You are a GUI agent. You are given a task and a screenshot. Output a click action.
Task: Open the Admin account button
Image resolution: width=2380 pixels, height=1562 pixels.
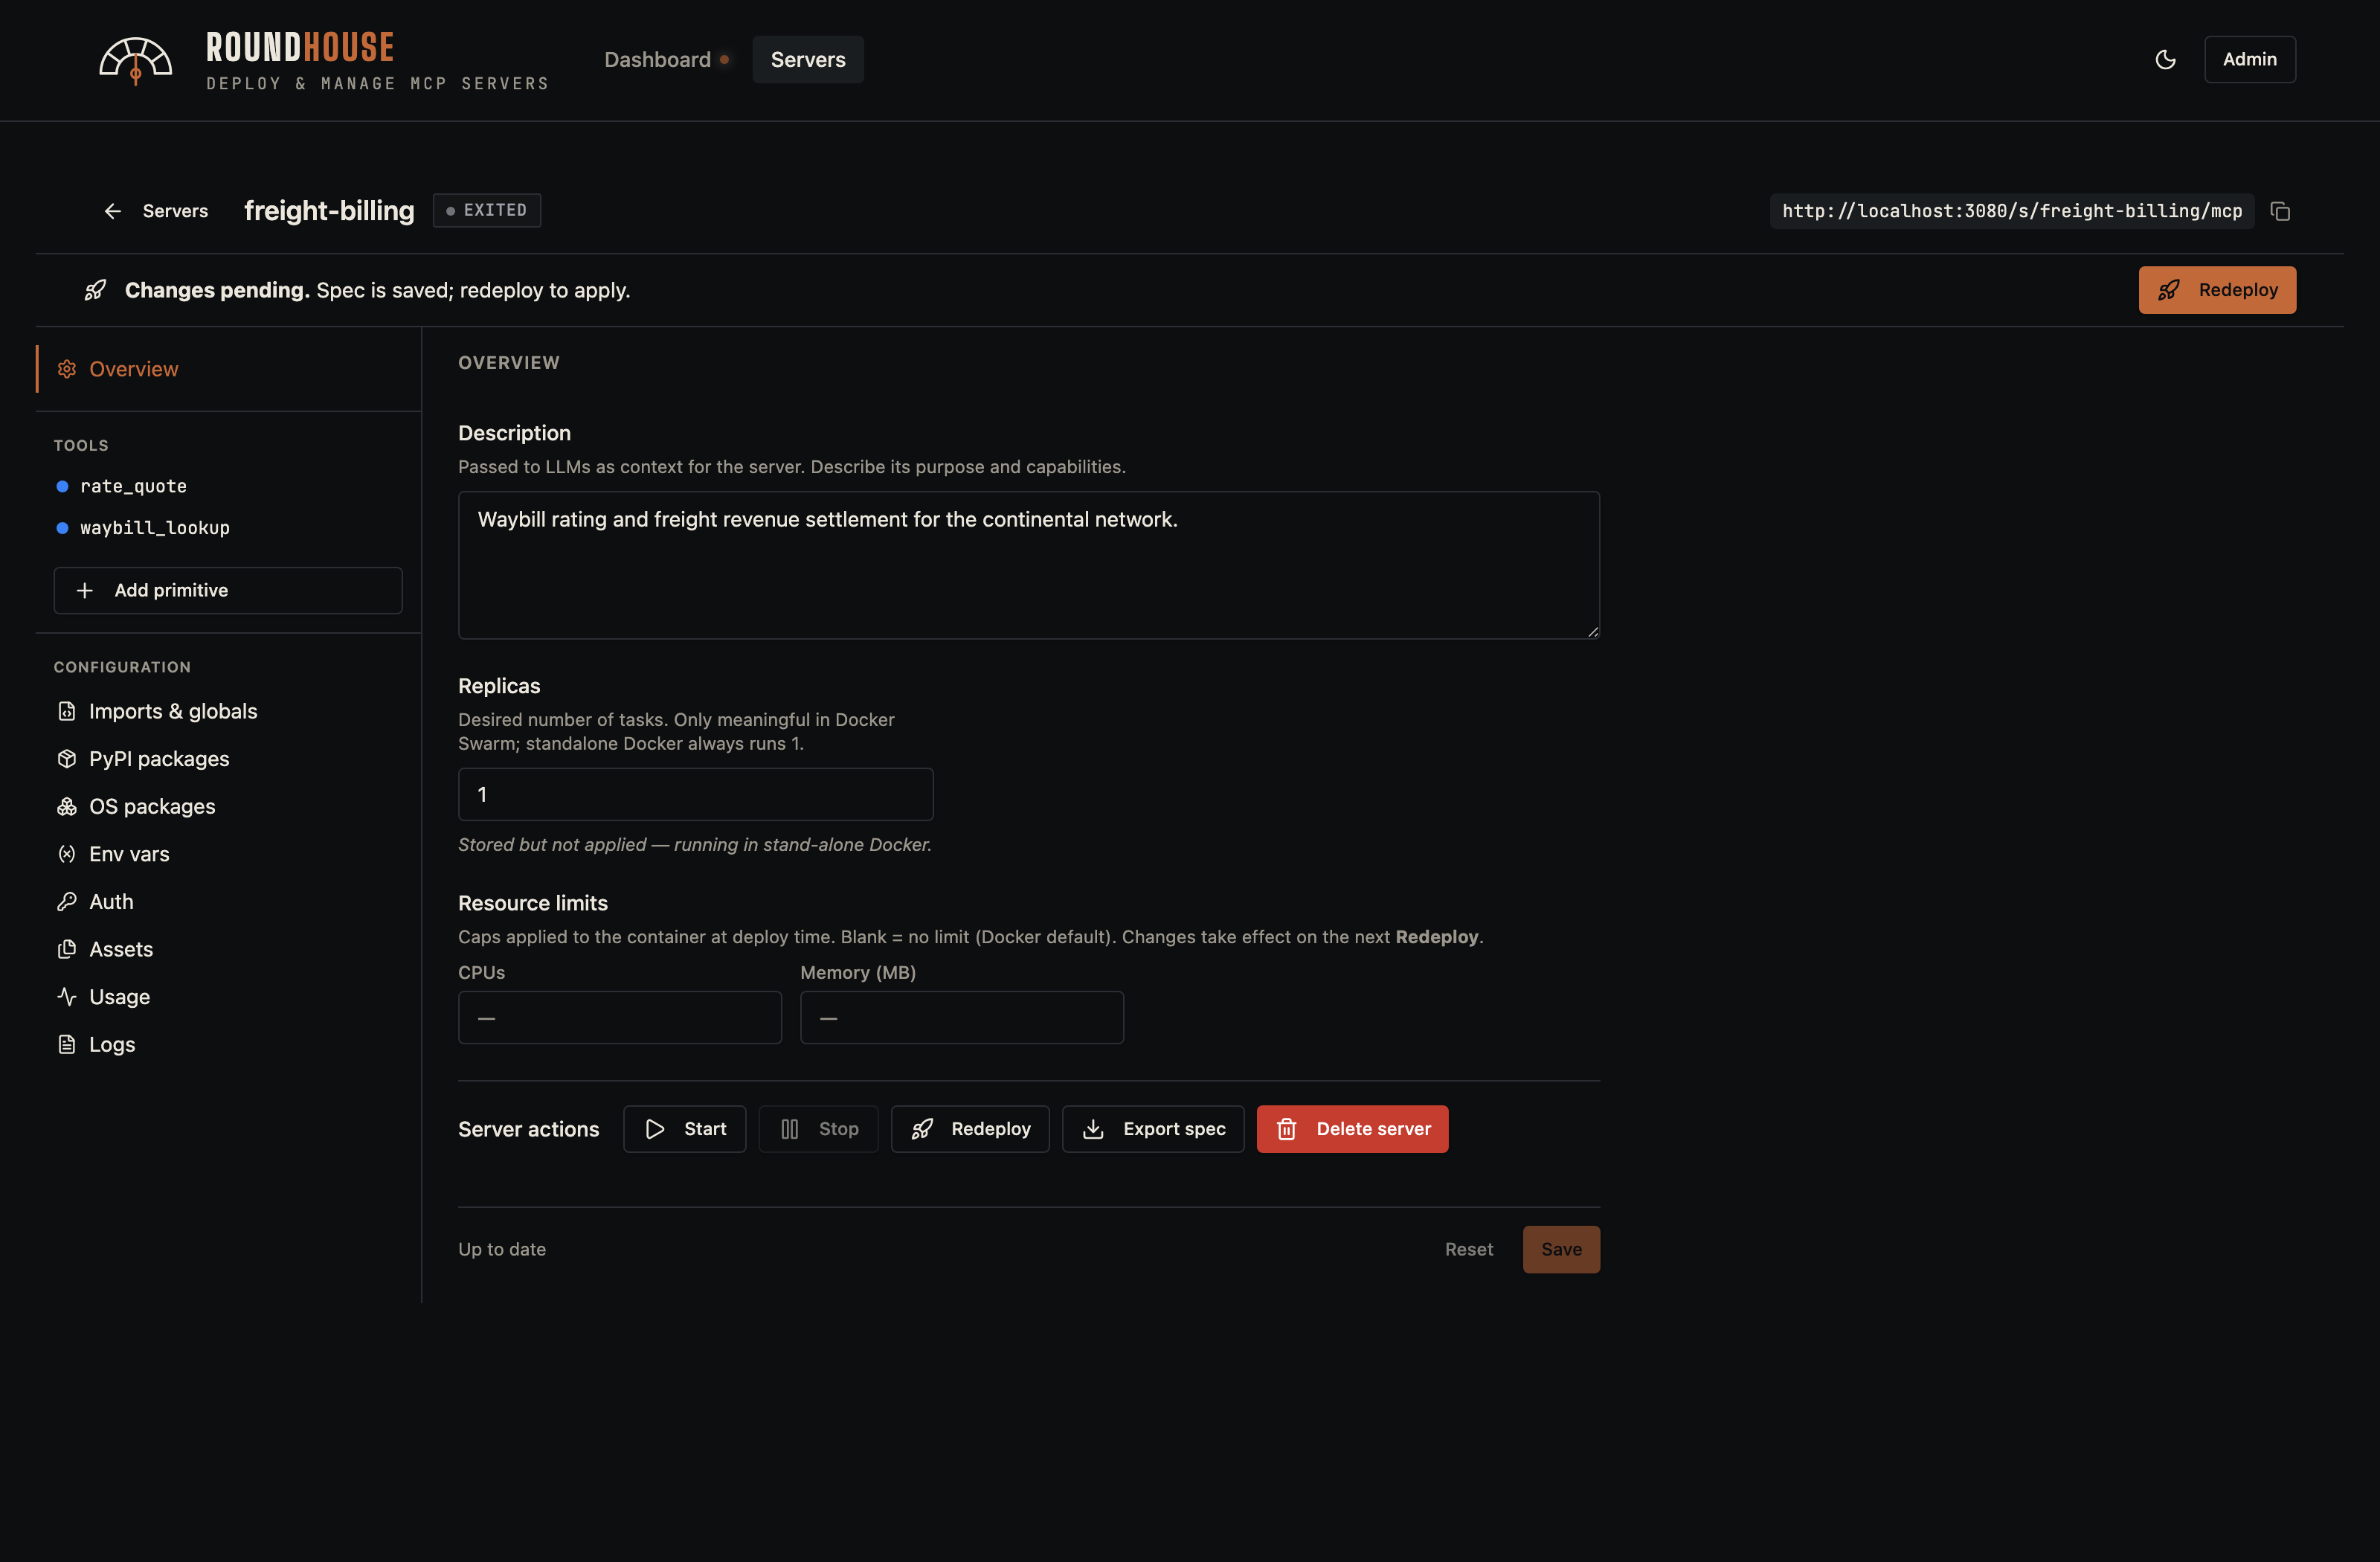2249,60
